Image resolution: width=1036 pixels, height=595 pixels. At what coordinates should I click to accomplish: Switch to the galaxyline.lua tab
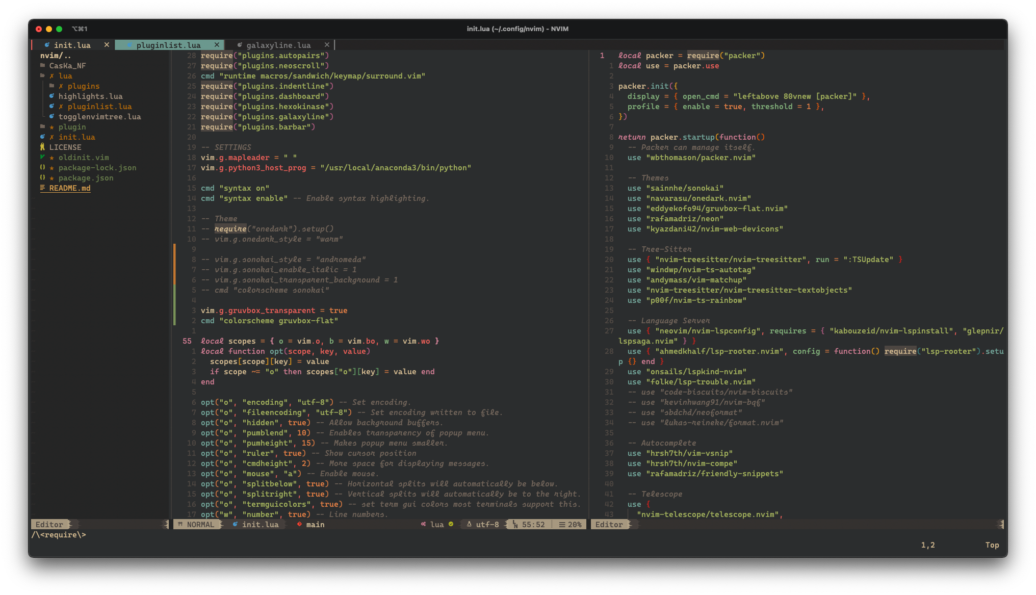(278, 45)
